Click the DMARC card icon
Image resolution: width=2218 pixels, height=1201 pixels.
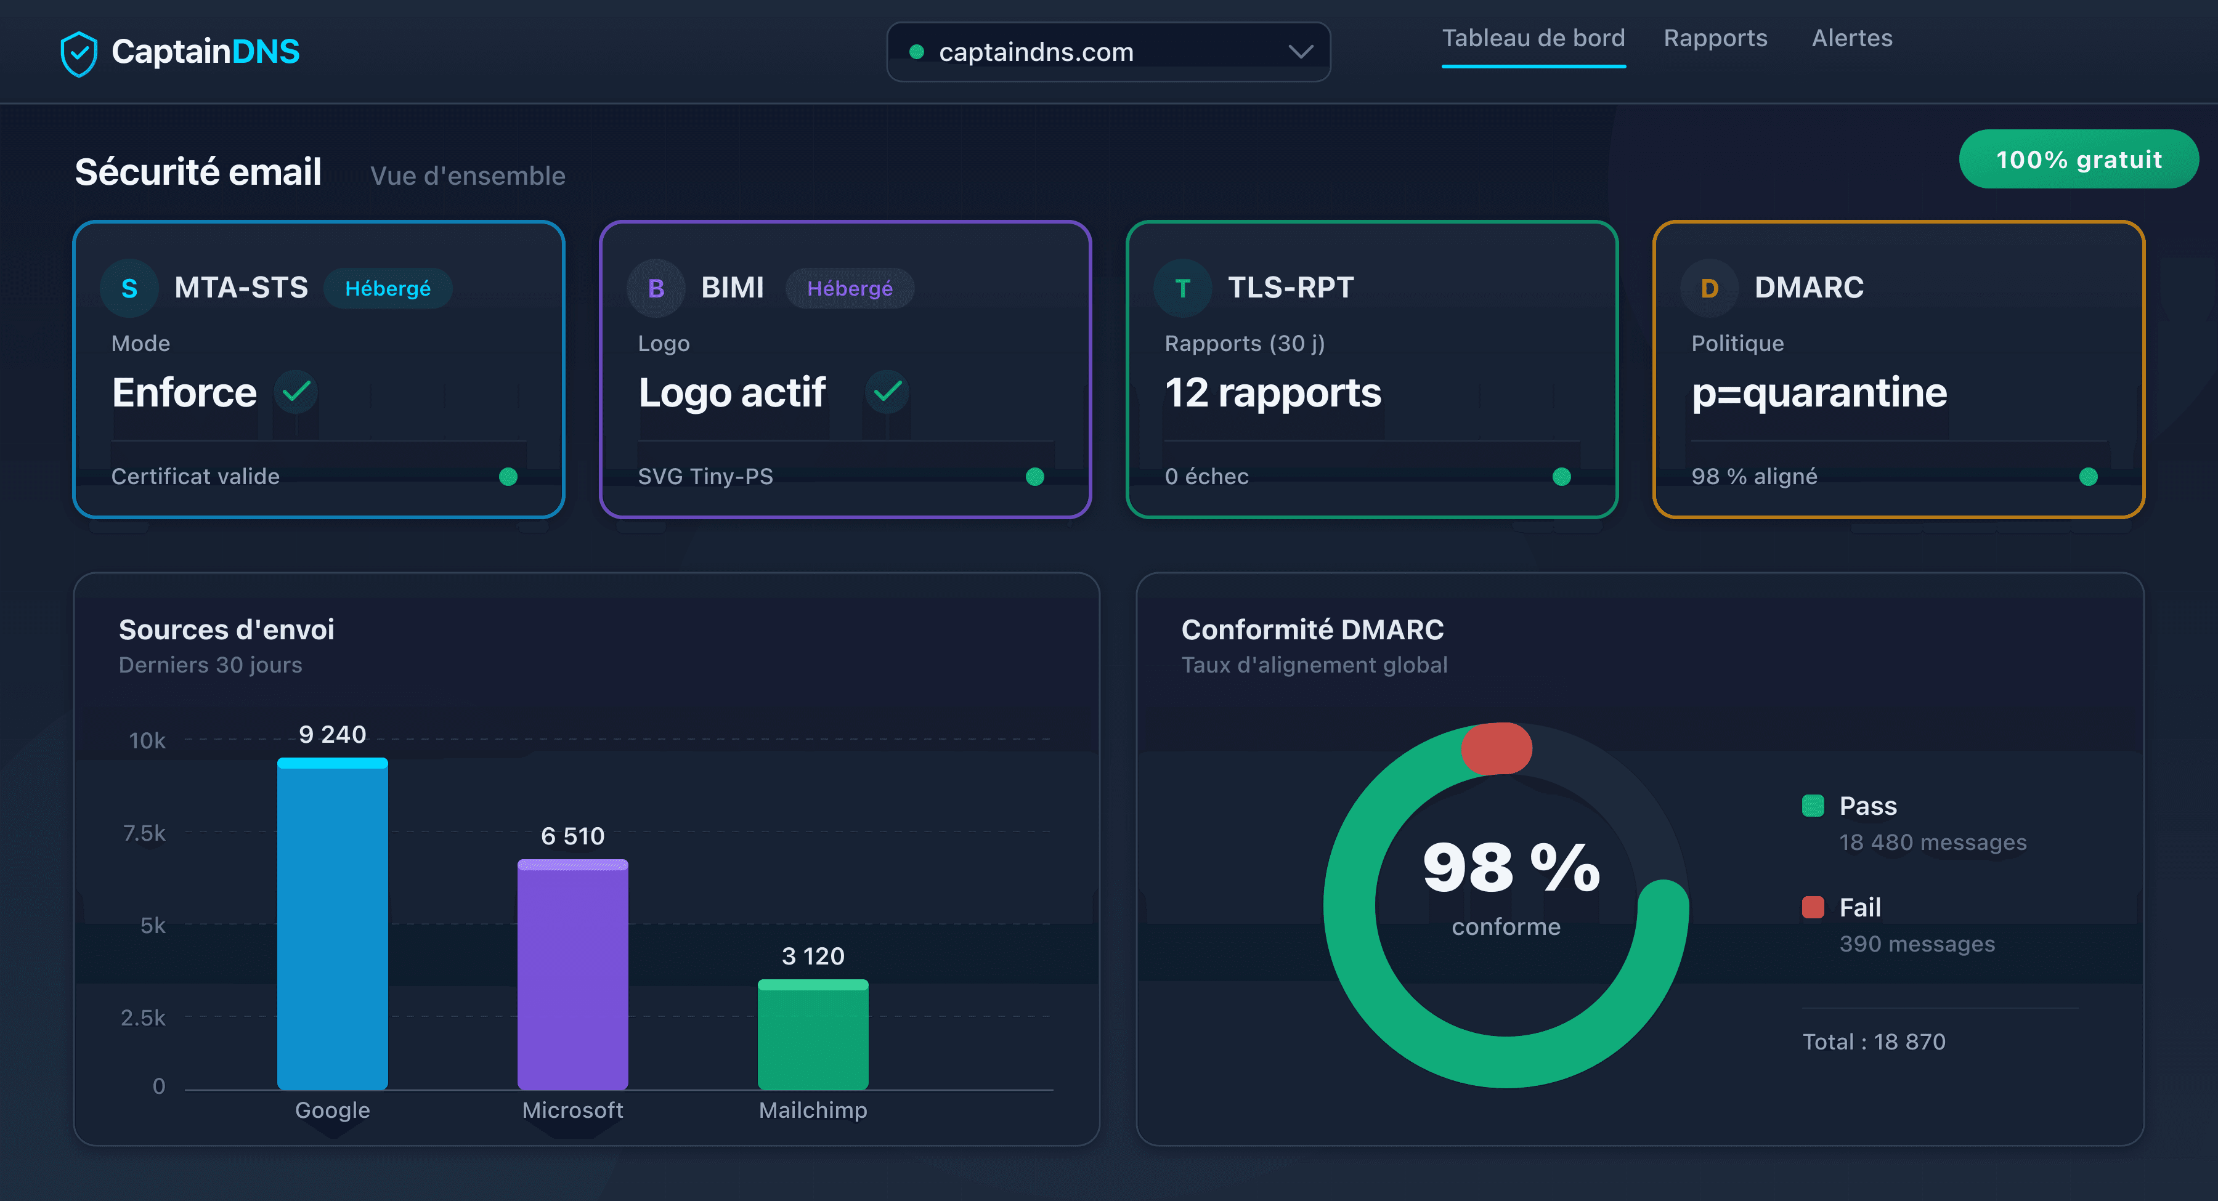tap(1710, 288)
